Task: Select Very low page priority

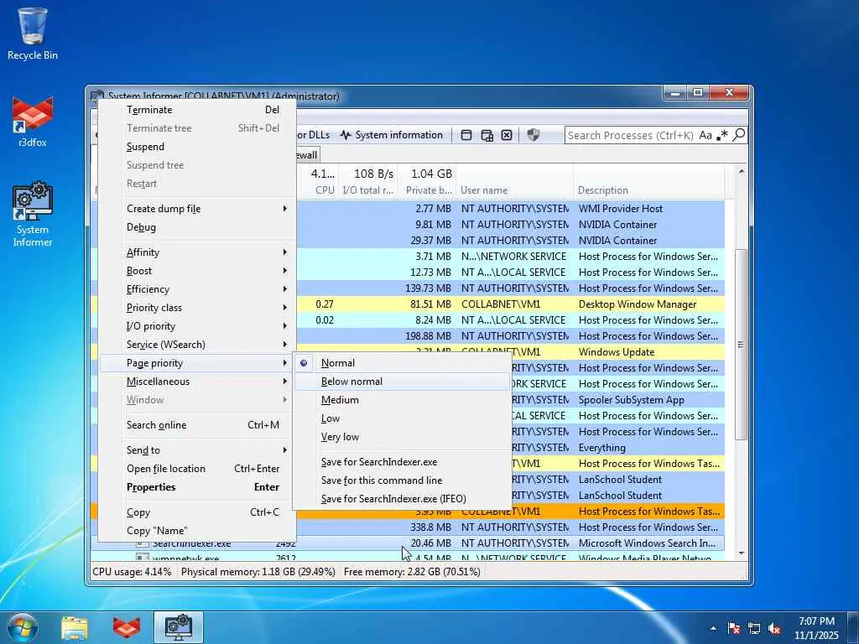Action: click(x=403, y=437)
